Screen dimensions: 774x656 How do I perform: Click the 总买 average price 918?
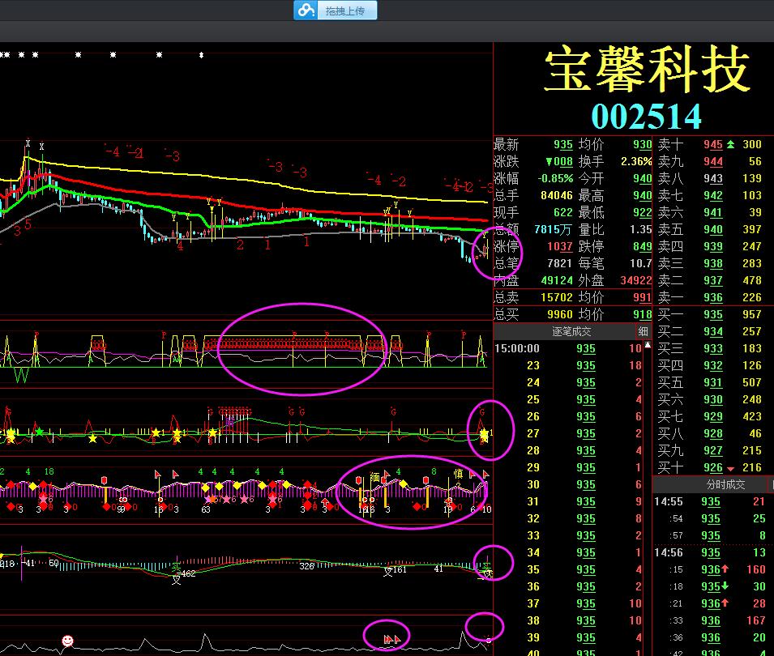(x=642, y=314)
